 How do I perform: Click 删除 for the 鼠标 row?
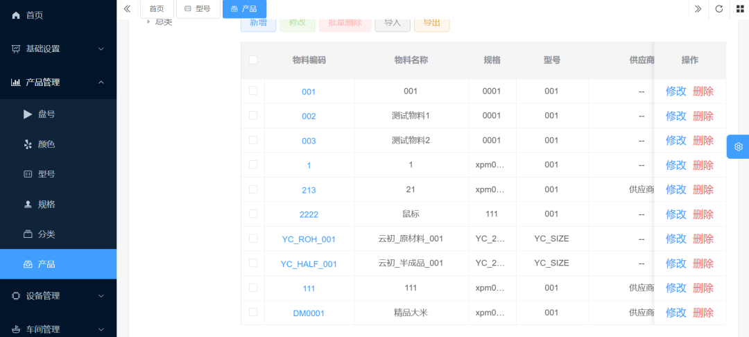[703, 214]
